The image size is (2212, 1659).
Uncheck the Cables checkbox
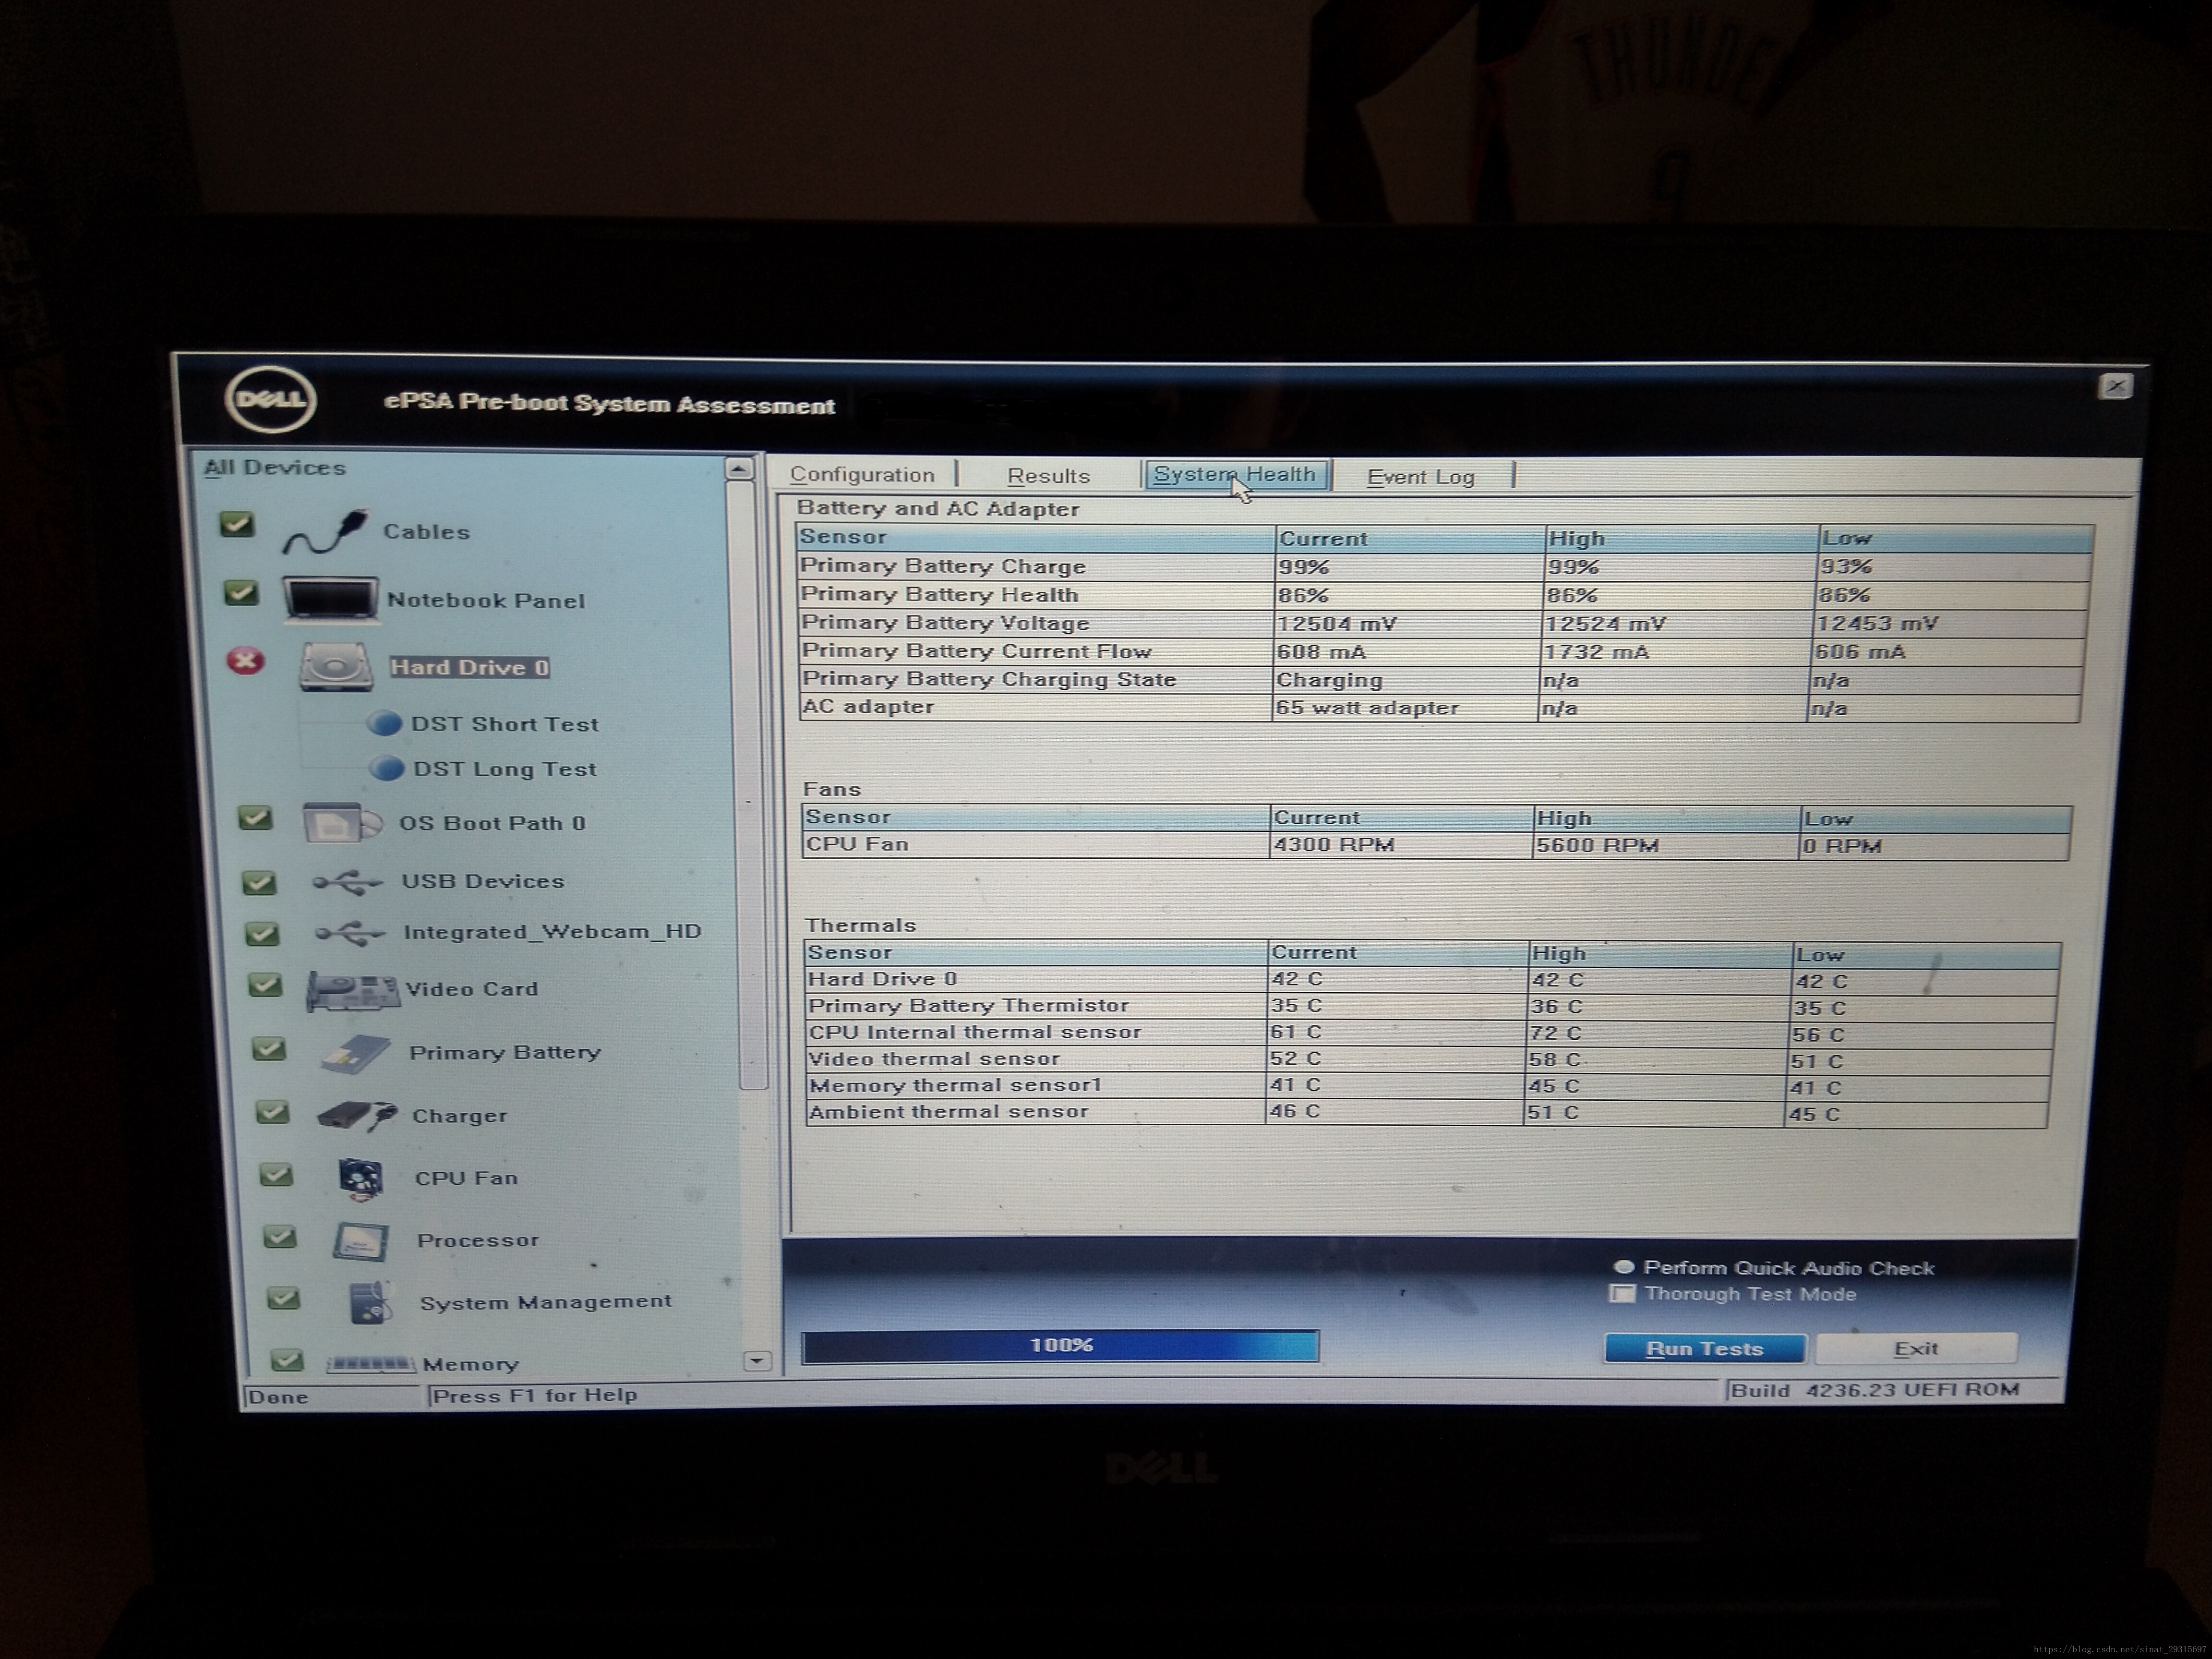pyautogui.click(x=237, y=525)
